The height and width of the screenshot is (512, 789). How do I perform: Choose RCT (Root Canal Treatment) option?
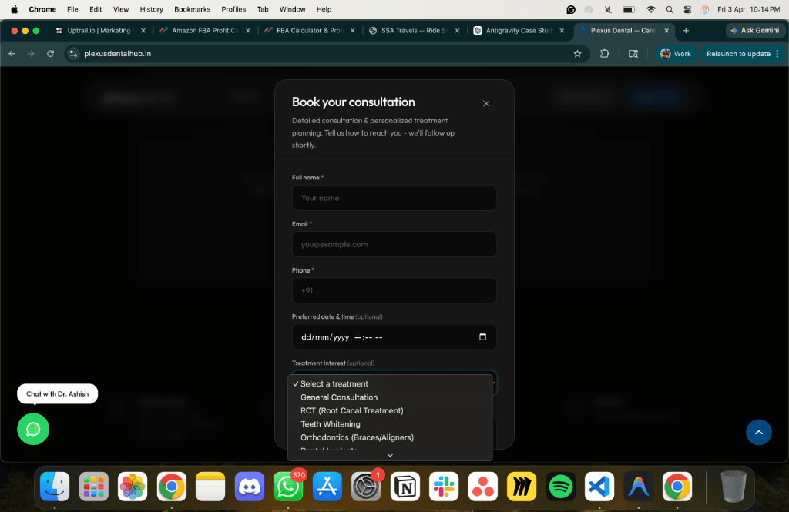tap(351, 410)
